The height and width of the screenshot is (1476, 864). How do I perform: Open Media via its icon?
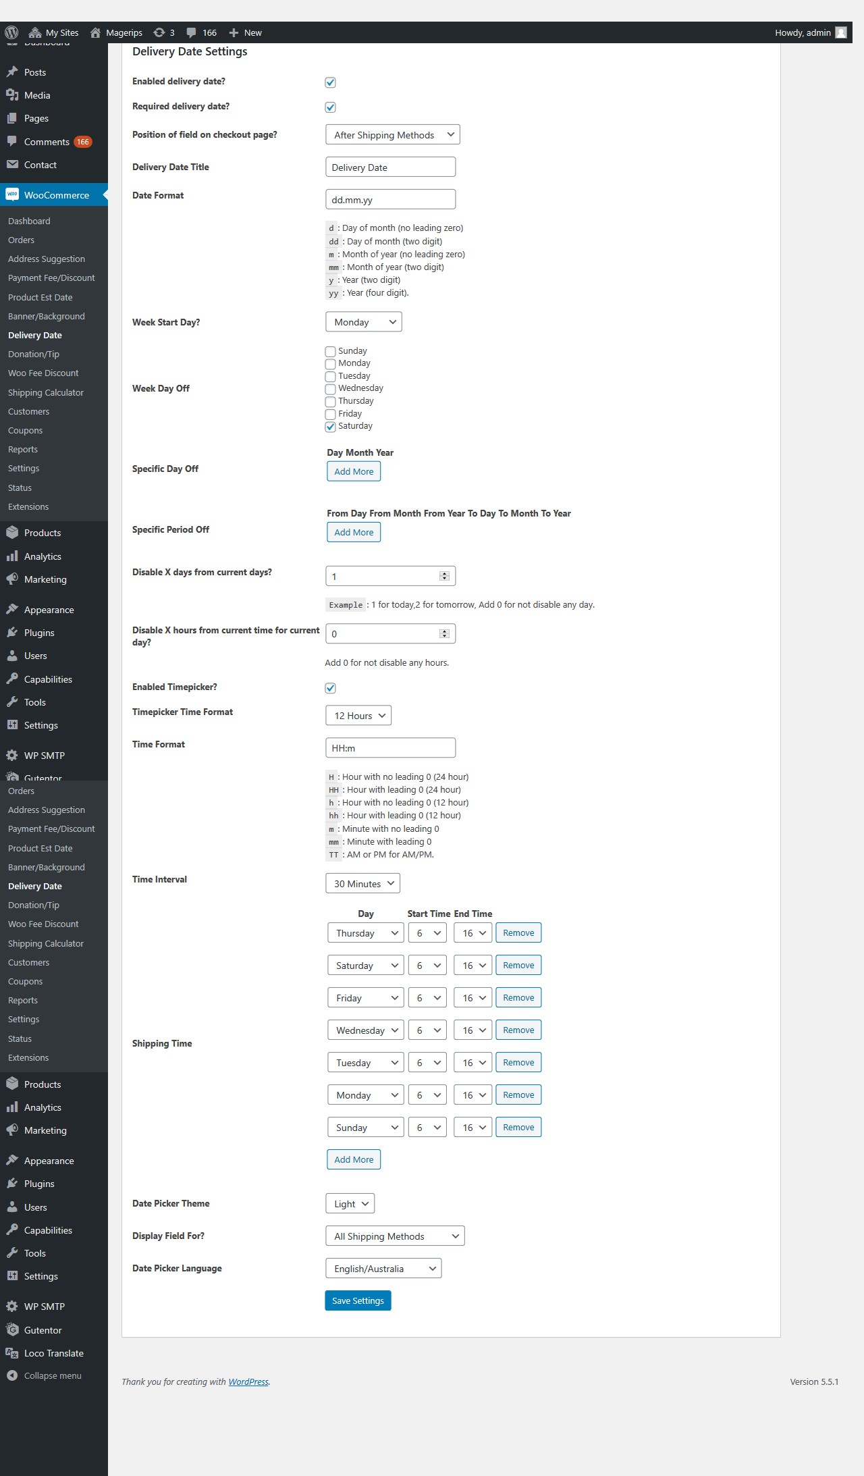12,95
